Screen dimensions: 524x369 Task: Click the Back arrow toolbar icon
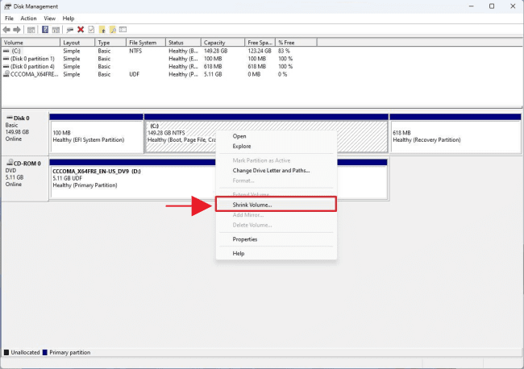pos(7,29)
